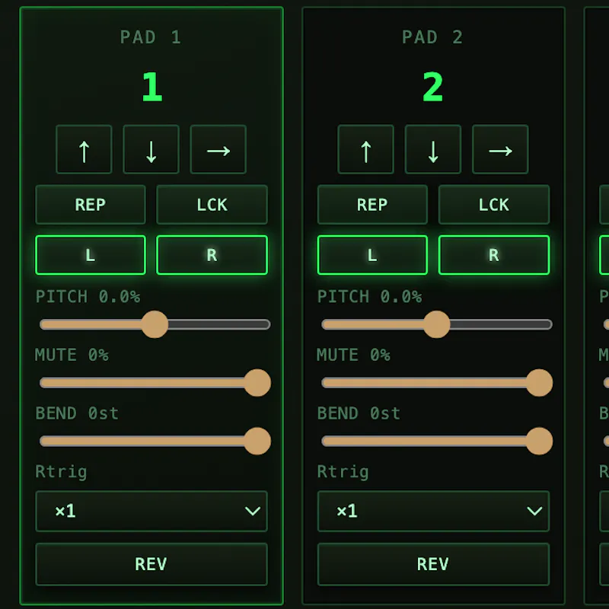Click the MUTE slider handle on Pad 1
This screenshot has height=609, width=609.
coord(257,383)
